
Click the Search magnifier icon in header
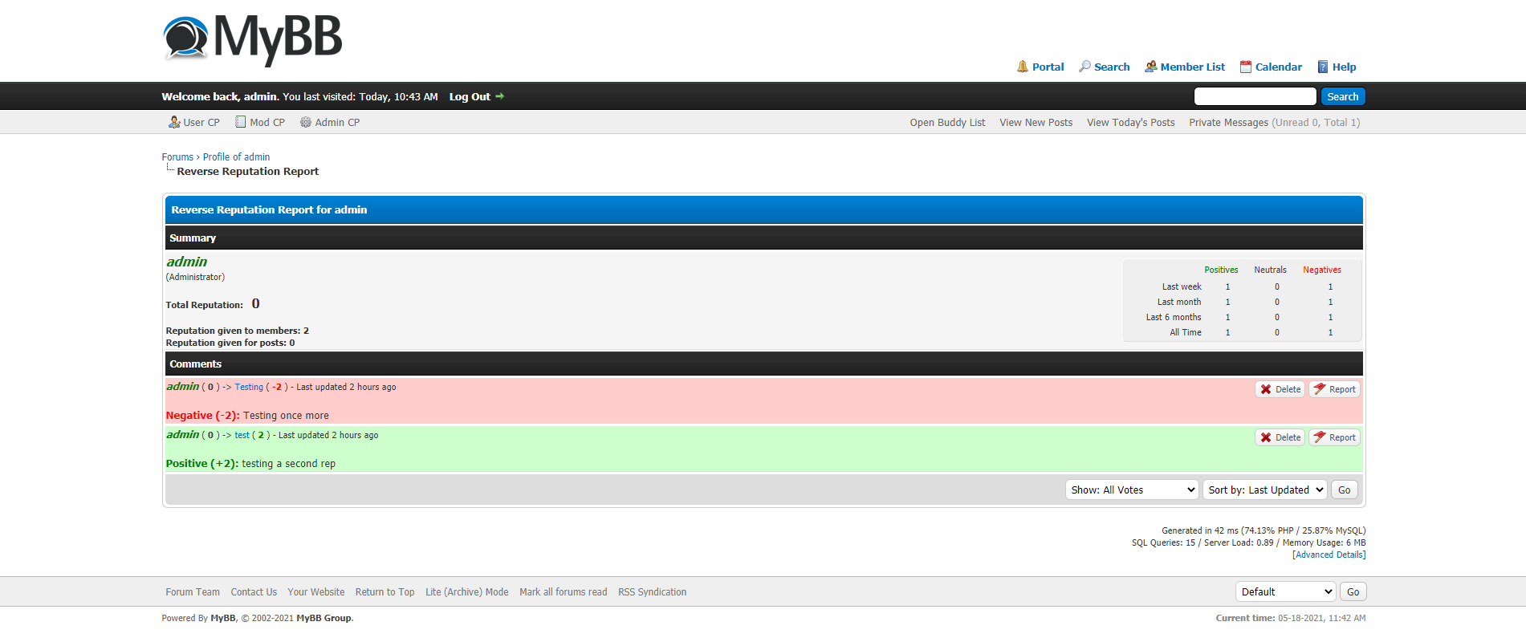point(1084,67)
